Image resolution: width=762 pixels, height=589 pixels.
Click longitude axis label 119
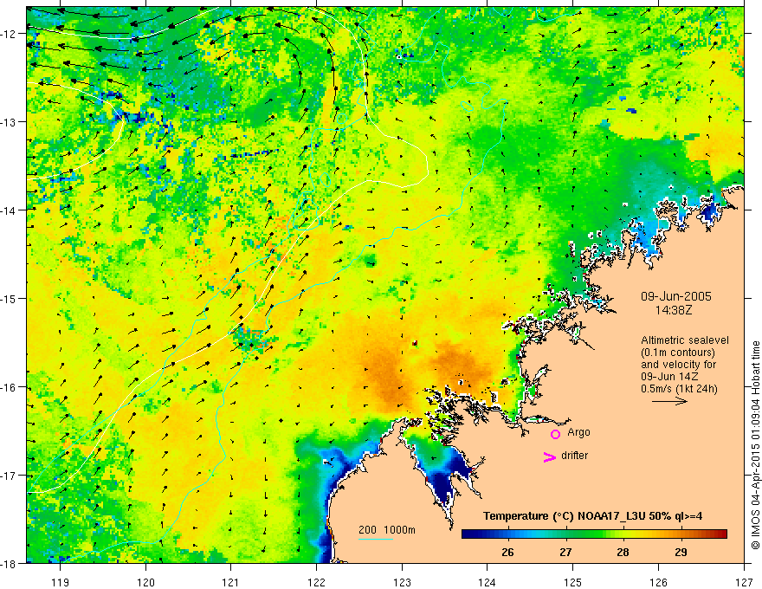tap(61, 582)
